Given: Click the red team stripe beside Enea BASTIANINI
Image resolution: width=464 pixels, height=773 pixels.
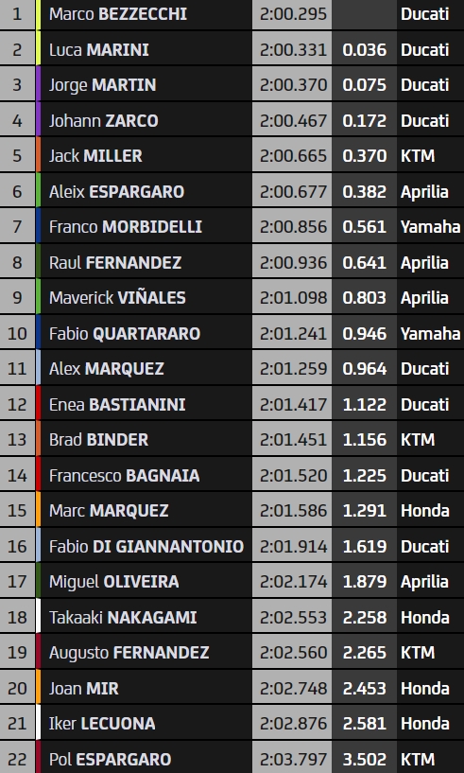Looking at the screenshot, I should point(39,404).
